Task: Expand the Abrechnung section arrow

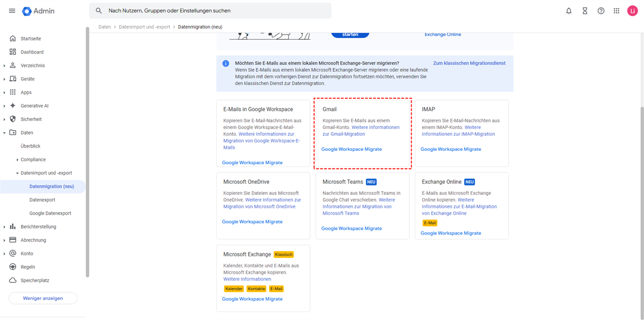Action: [x=4, y=240]
